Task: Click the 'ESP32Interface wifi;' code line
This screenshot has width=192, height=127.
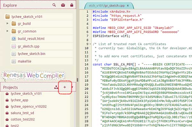Action: [111, 36]
